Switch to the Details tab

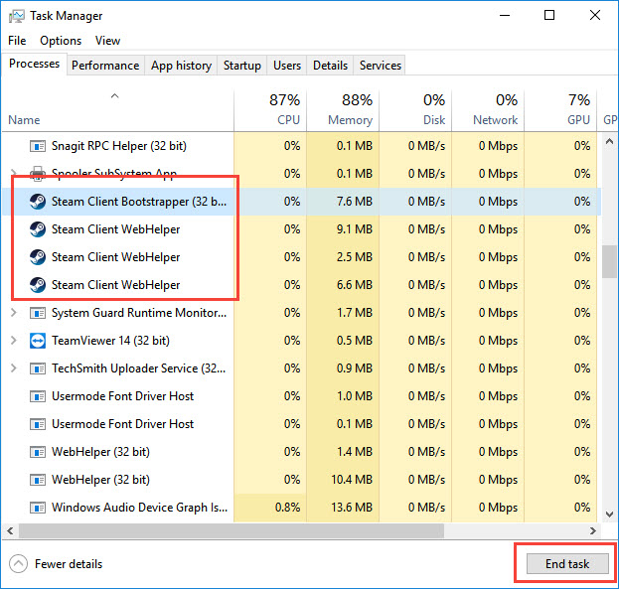pyautogui.click(x=330, y=66)
